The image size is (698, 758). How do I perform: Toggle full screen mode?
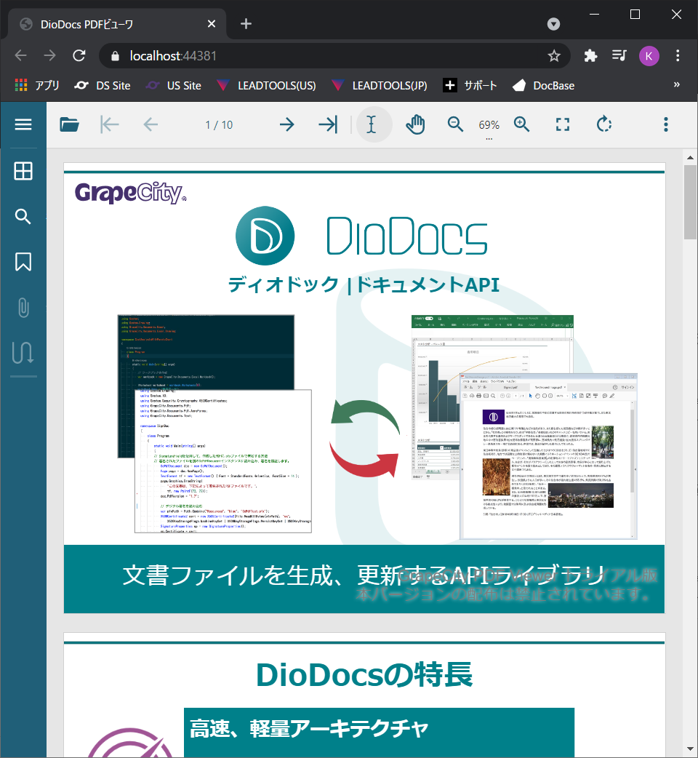[x=563, y=124]
